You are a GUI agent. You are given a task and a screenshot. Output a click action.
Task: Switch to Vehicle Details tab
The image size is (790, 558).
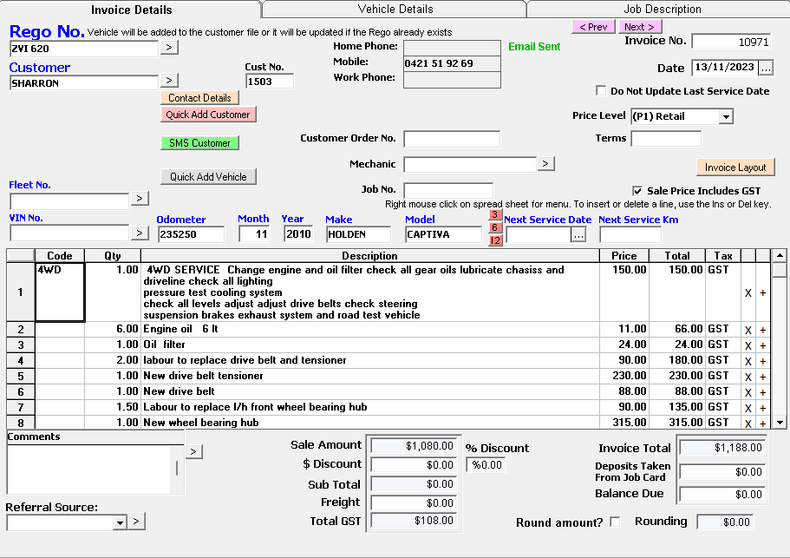395,9
